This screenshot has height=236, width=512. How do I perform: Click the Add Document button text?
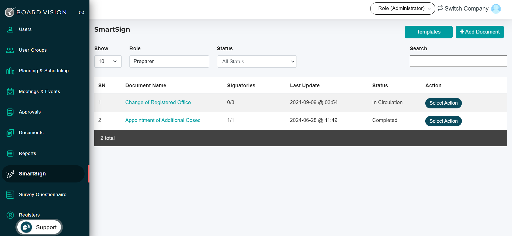point(482,32)
